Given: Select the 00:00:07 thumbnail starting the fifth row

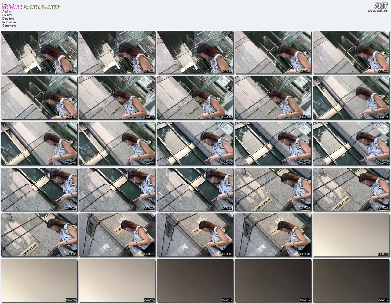Looking at the screenshot, I should pos(39,235).
